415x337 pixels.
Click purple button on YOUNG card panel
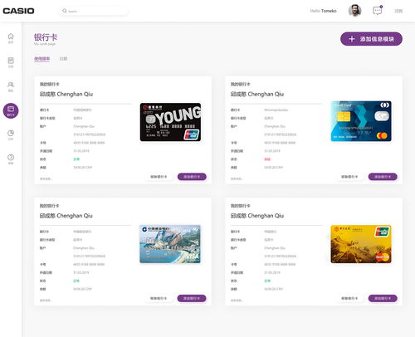point(192,177)
